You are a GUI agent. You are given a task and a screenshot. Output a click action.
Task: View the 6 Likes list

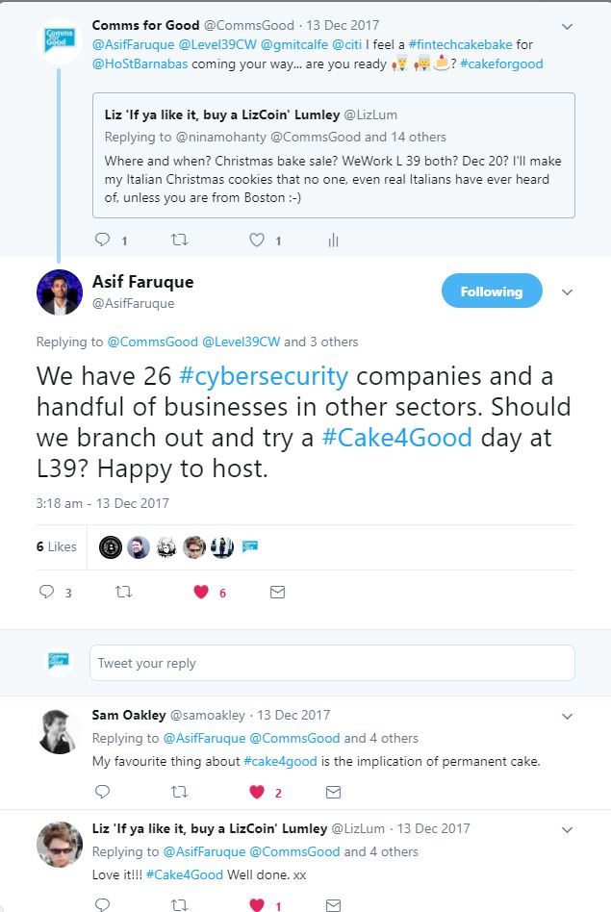pos(57,546)
